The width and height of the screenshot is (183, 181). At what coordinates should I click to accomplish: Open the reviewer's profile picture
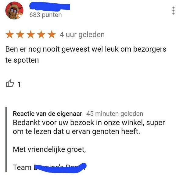click(x=14, y=11)
